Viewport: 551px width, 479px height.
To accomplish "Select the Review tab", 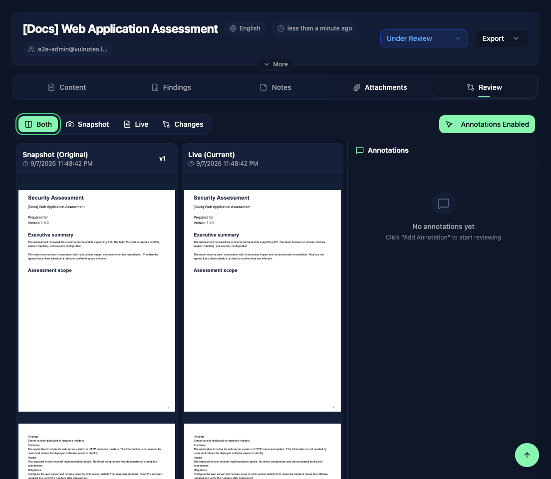I will pyautogui.click(x=484, y=87).
